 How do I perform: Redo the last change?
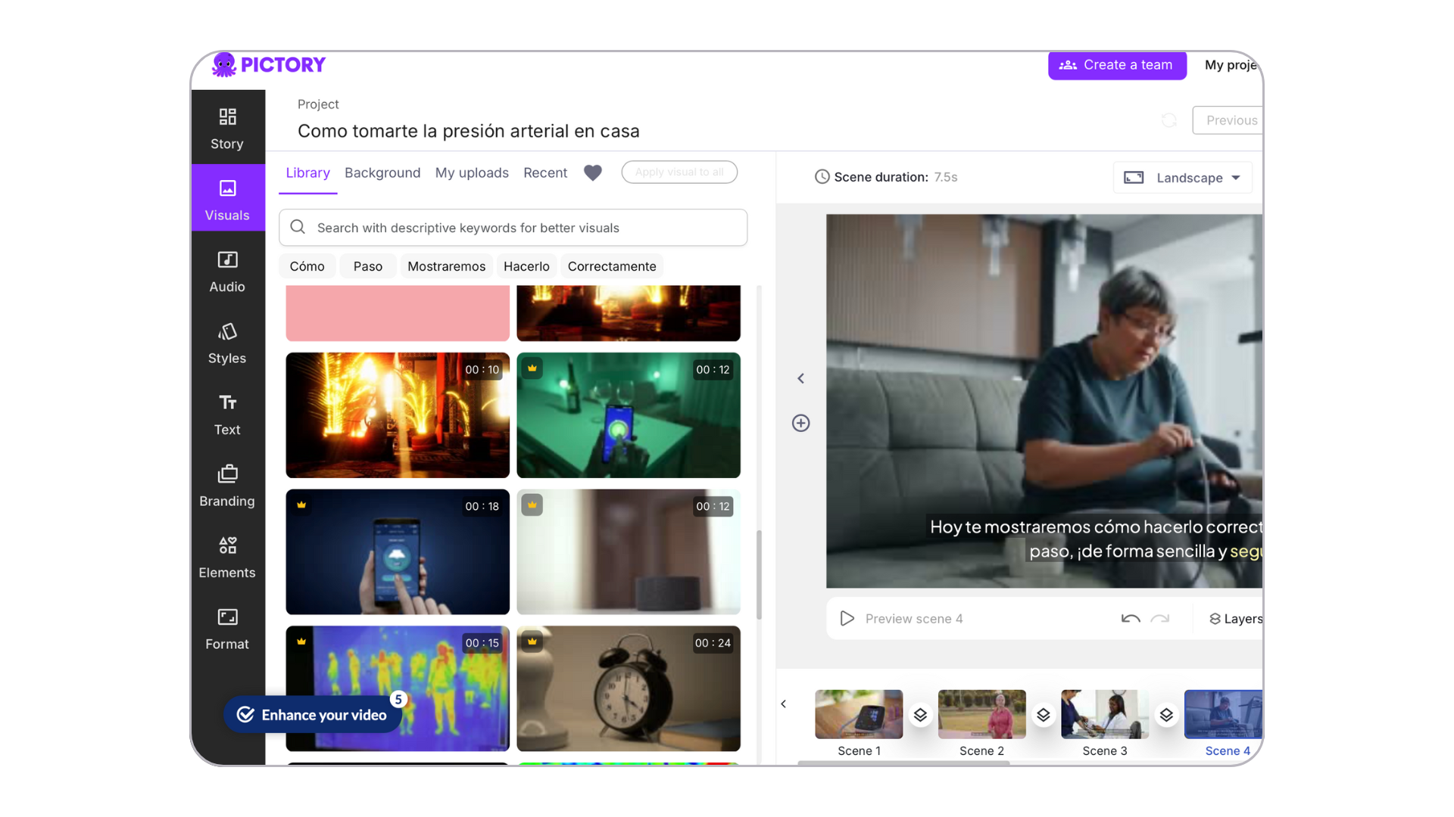(x=1159, y=619)
